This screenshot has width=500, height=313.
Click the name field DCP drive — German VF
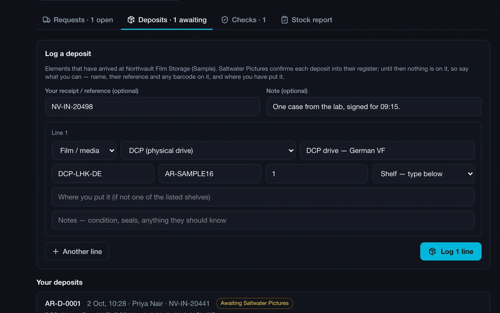[x=387, y=151]
